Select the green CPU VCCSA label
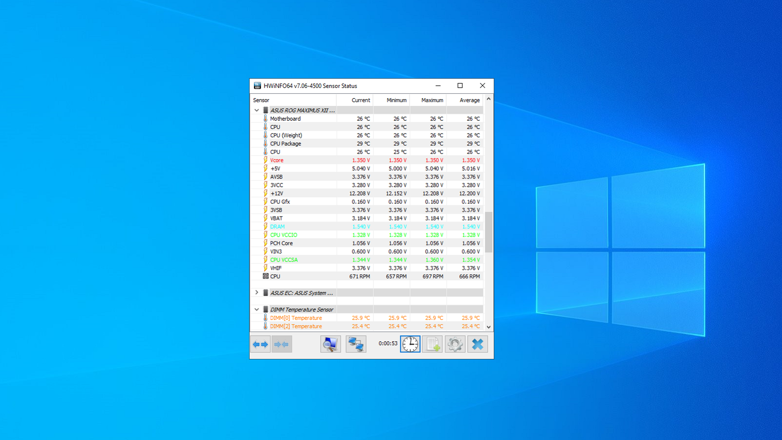 click(x=284, y=260)
